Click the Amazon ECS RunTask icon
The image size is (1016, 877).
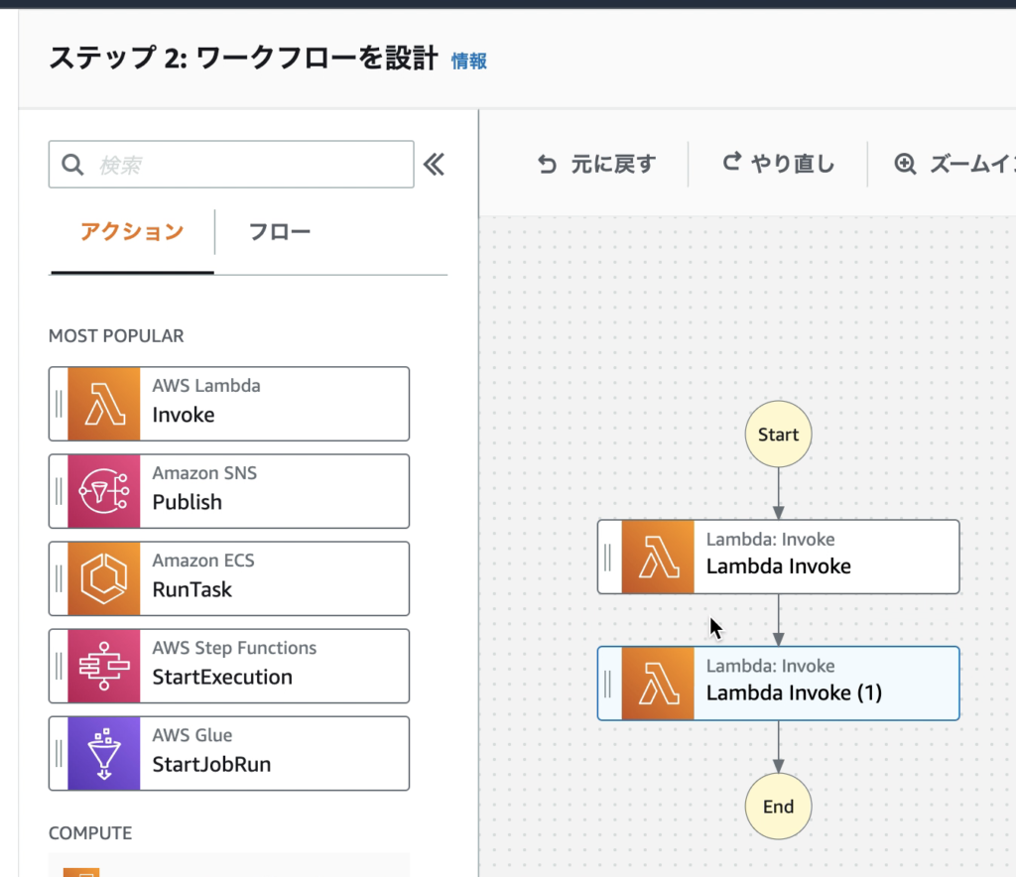103,579
